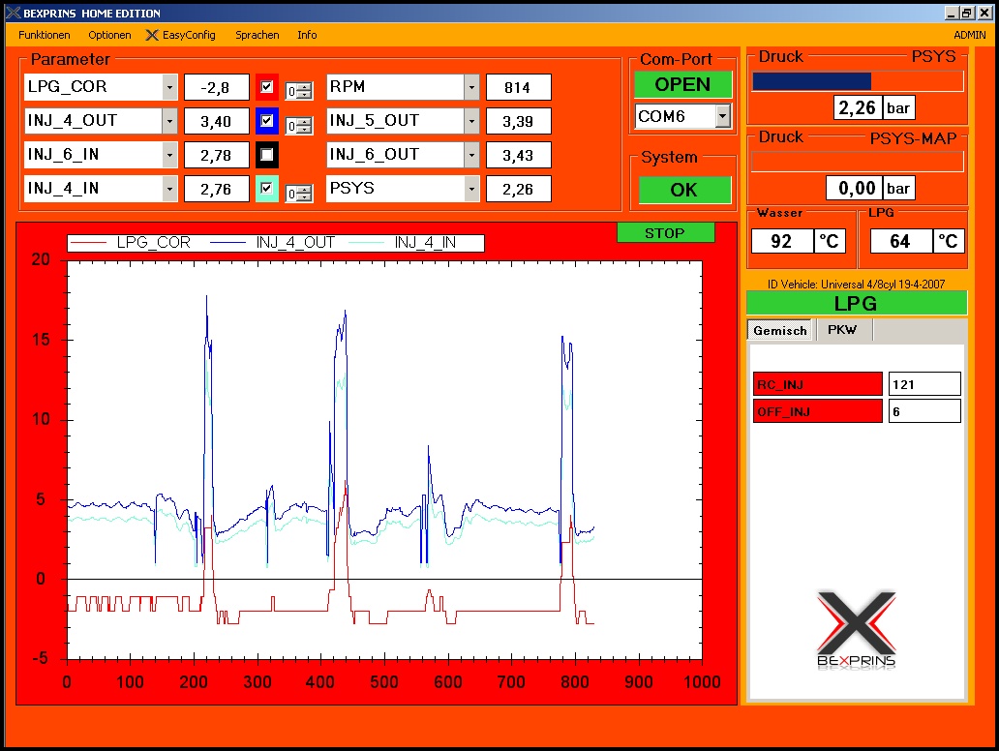The height and width of the screenshot is (751, 999).
Task: Increase the LPG_COR offset spinner
Action: (305, 88)
